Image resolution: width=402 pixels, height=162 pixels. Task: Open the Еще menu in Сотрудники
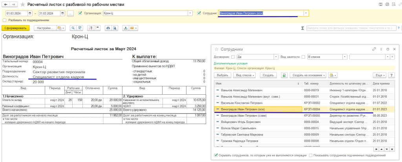point(380,76)
